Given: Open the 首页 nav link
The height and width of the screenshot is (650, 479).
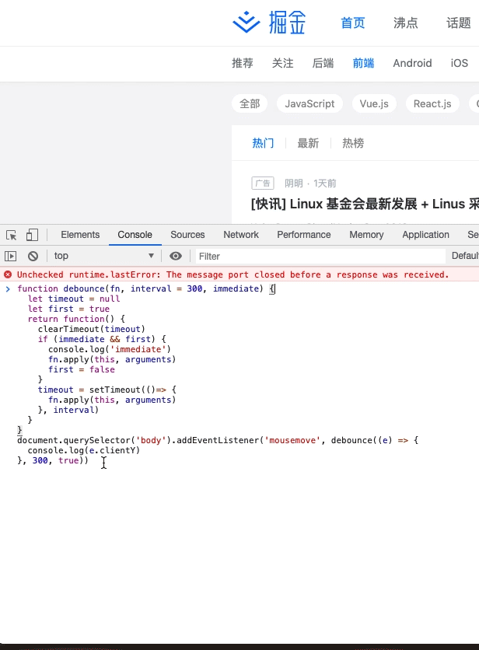Looking at the screenshot, I should (x=352, y=23).
